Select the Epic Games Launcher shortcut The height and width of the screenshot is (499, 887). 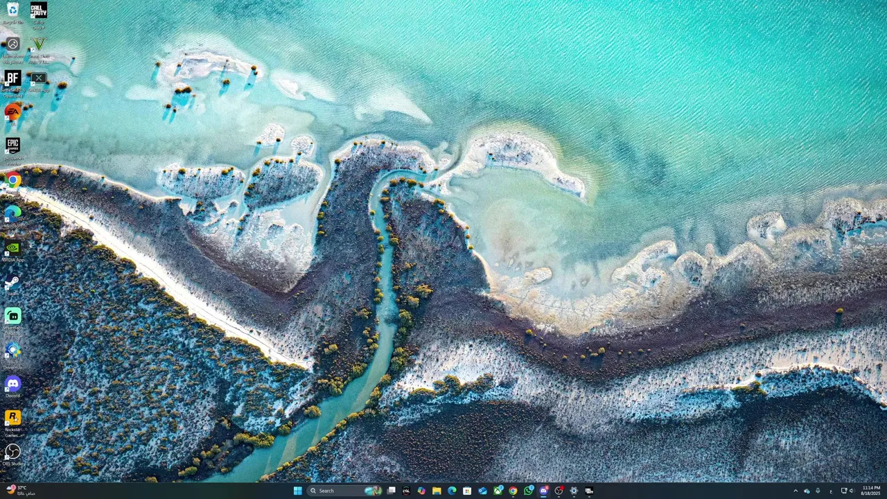pyautogui.click(x=12, y=150)
